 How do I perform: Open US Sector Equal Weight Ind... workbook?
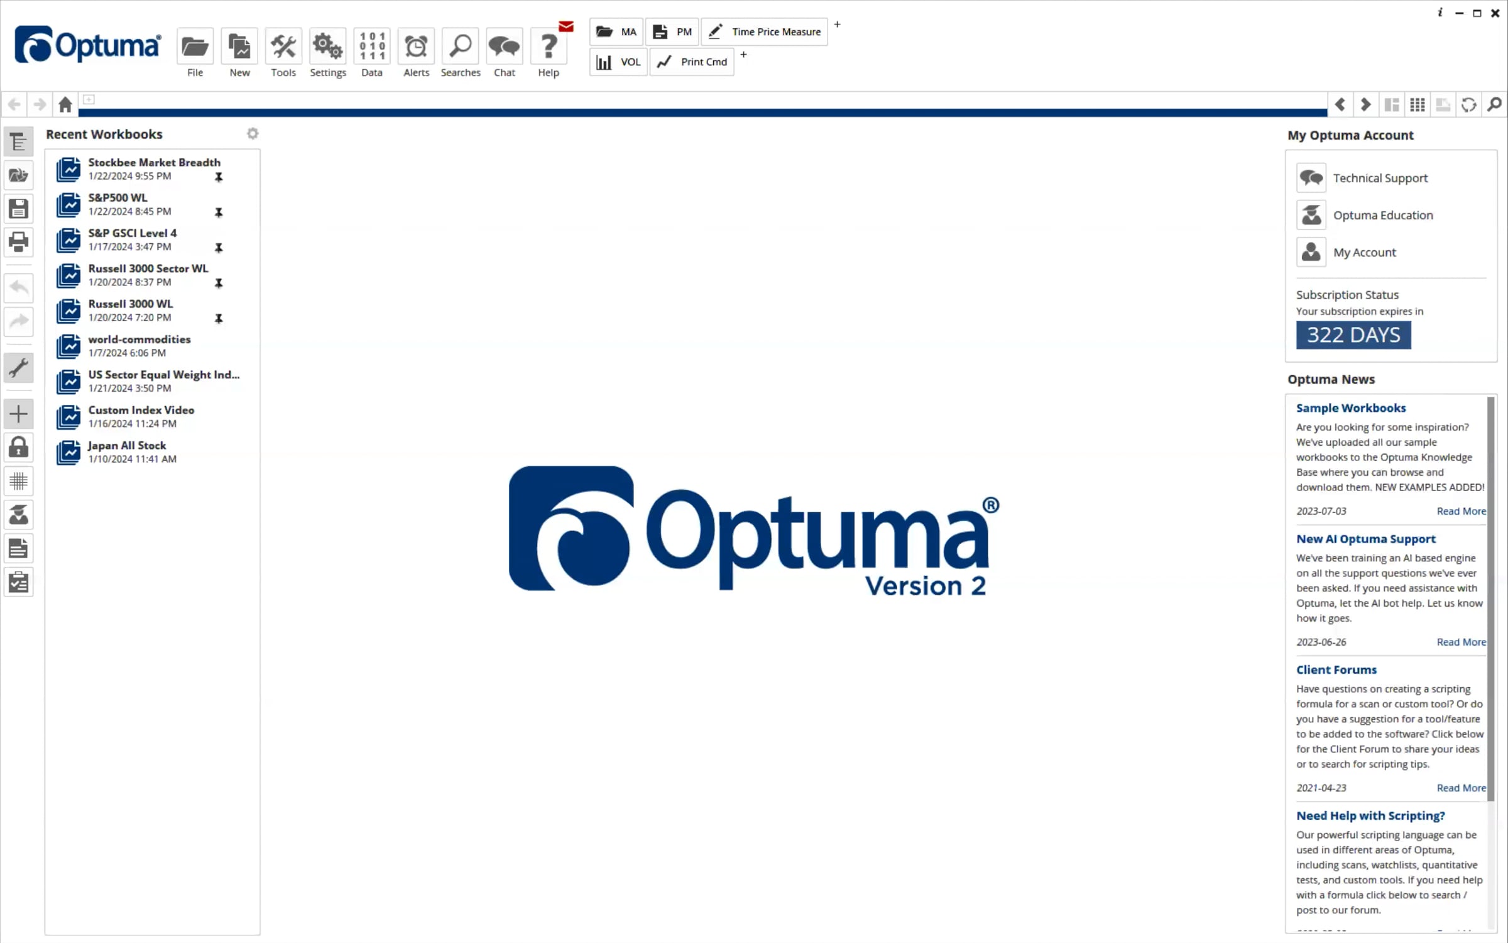[153, 381]
